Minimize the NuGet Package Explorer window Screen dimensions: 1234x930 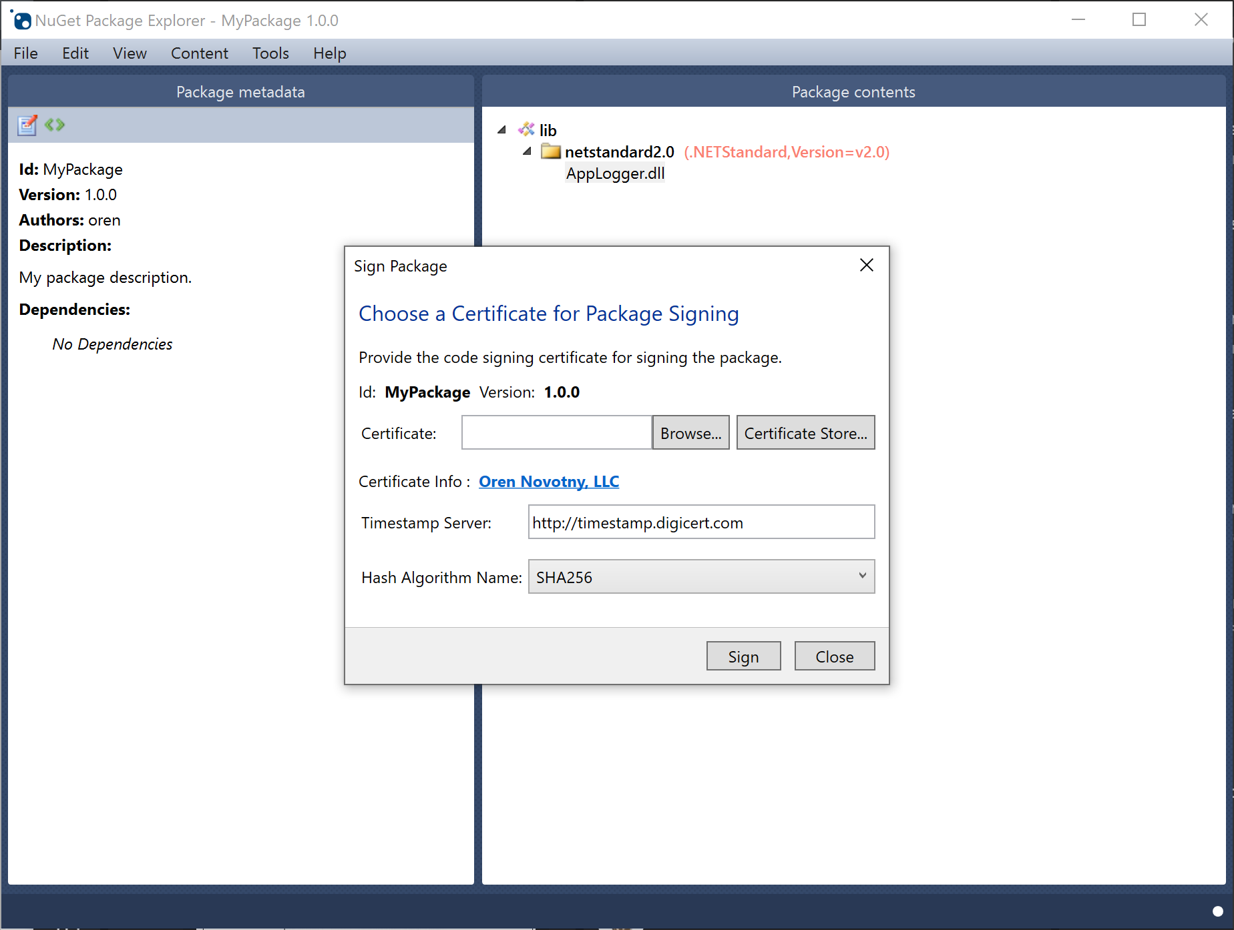pos(1078,20)
